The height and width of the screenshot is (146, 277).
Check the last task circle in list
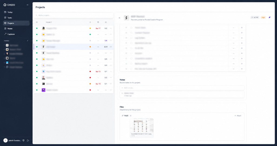pos(131,69)
